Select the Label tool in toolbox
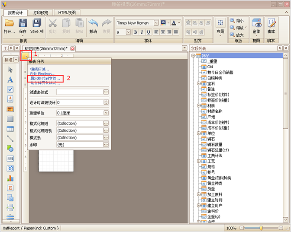Screen dimensions: 291x232 tap(10, 79)
